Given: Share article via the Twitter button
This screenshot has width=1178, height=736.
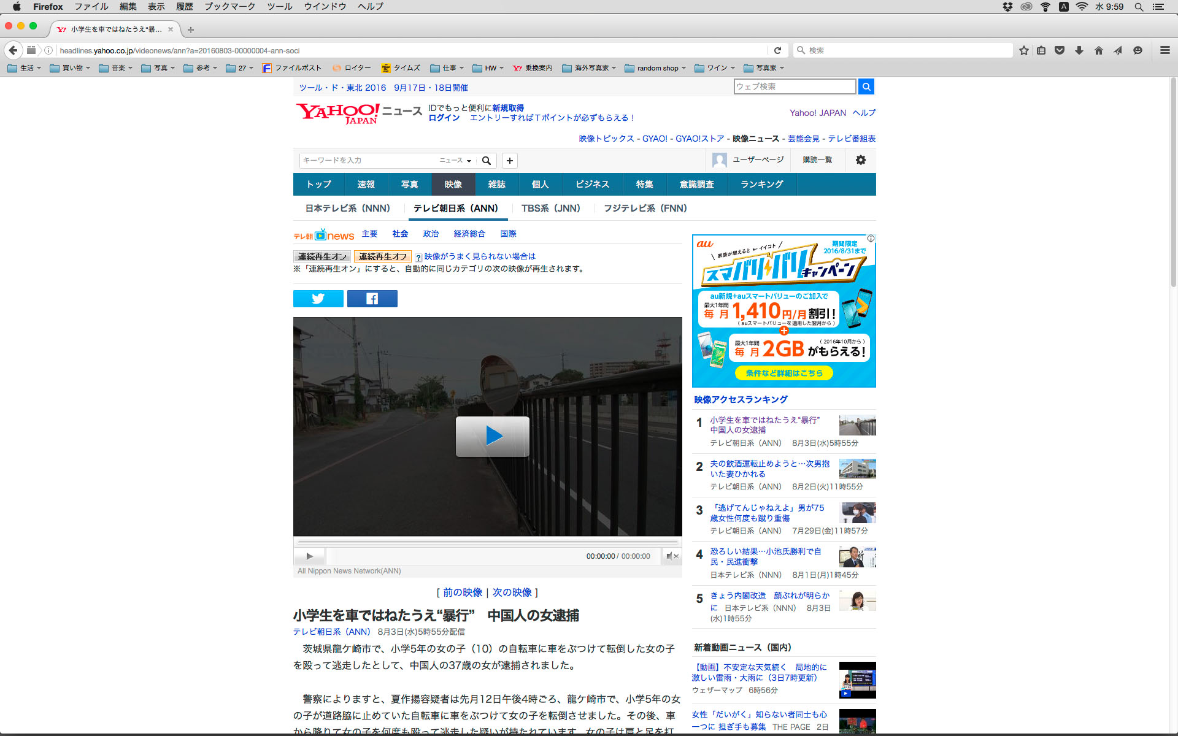Looking at the screenshot, I should pyautogui.click(x=318, y=299).
